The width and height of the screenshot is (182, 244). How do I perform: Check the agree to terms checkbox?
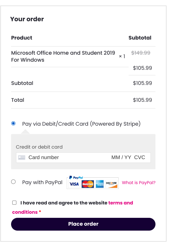tap(14, 203)
